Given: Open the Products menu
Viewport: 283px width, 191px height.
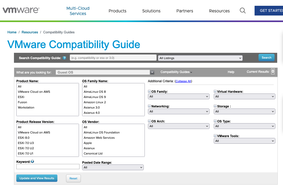Looking at the screenshot, I should pyautogui.click(x=117, y=11).
